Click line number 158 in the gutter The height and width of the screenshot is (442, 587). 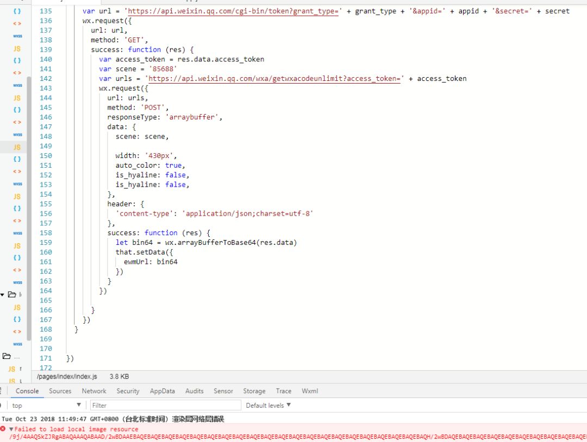point(46,232)
